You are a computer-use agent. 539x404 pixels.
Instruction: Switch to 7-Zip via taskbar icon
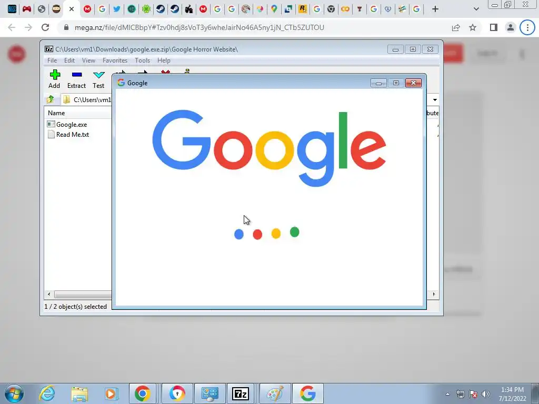tap(240, 393)
